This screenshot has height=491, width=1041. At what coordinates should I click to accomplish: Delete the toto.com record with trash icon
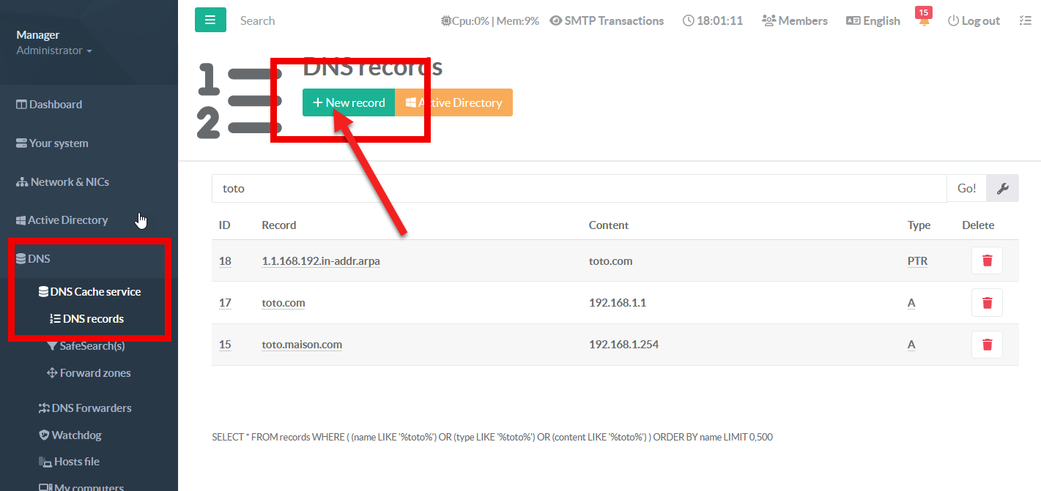[987, 303]
